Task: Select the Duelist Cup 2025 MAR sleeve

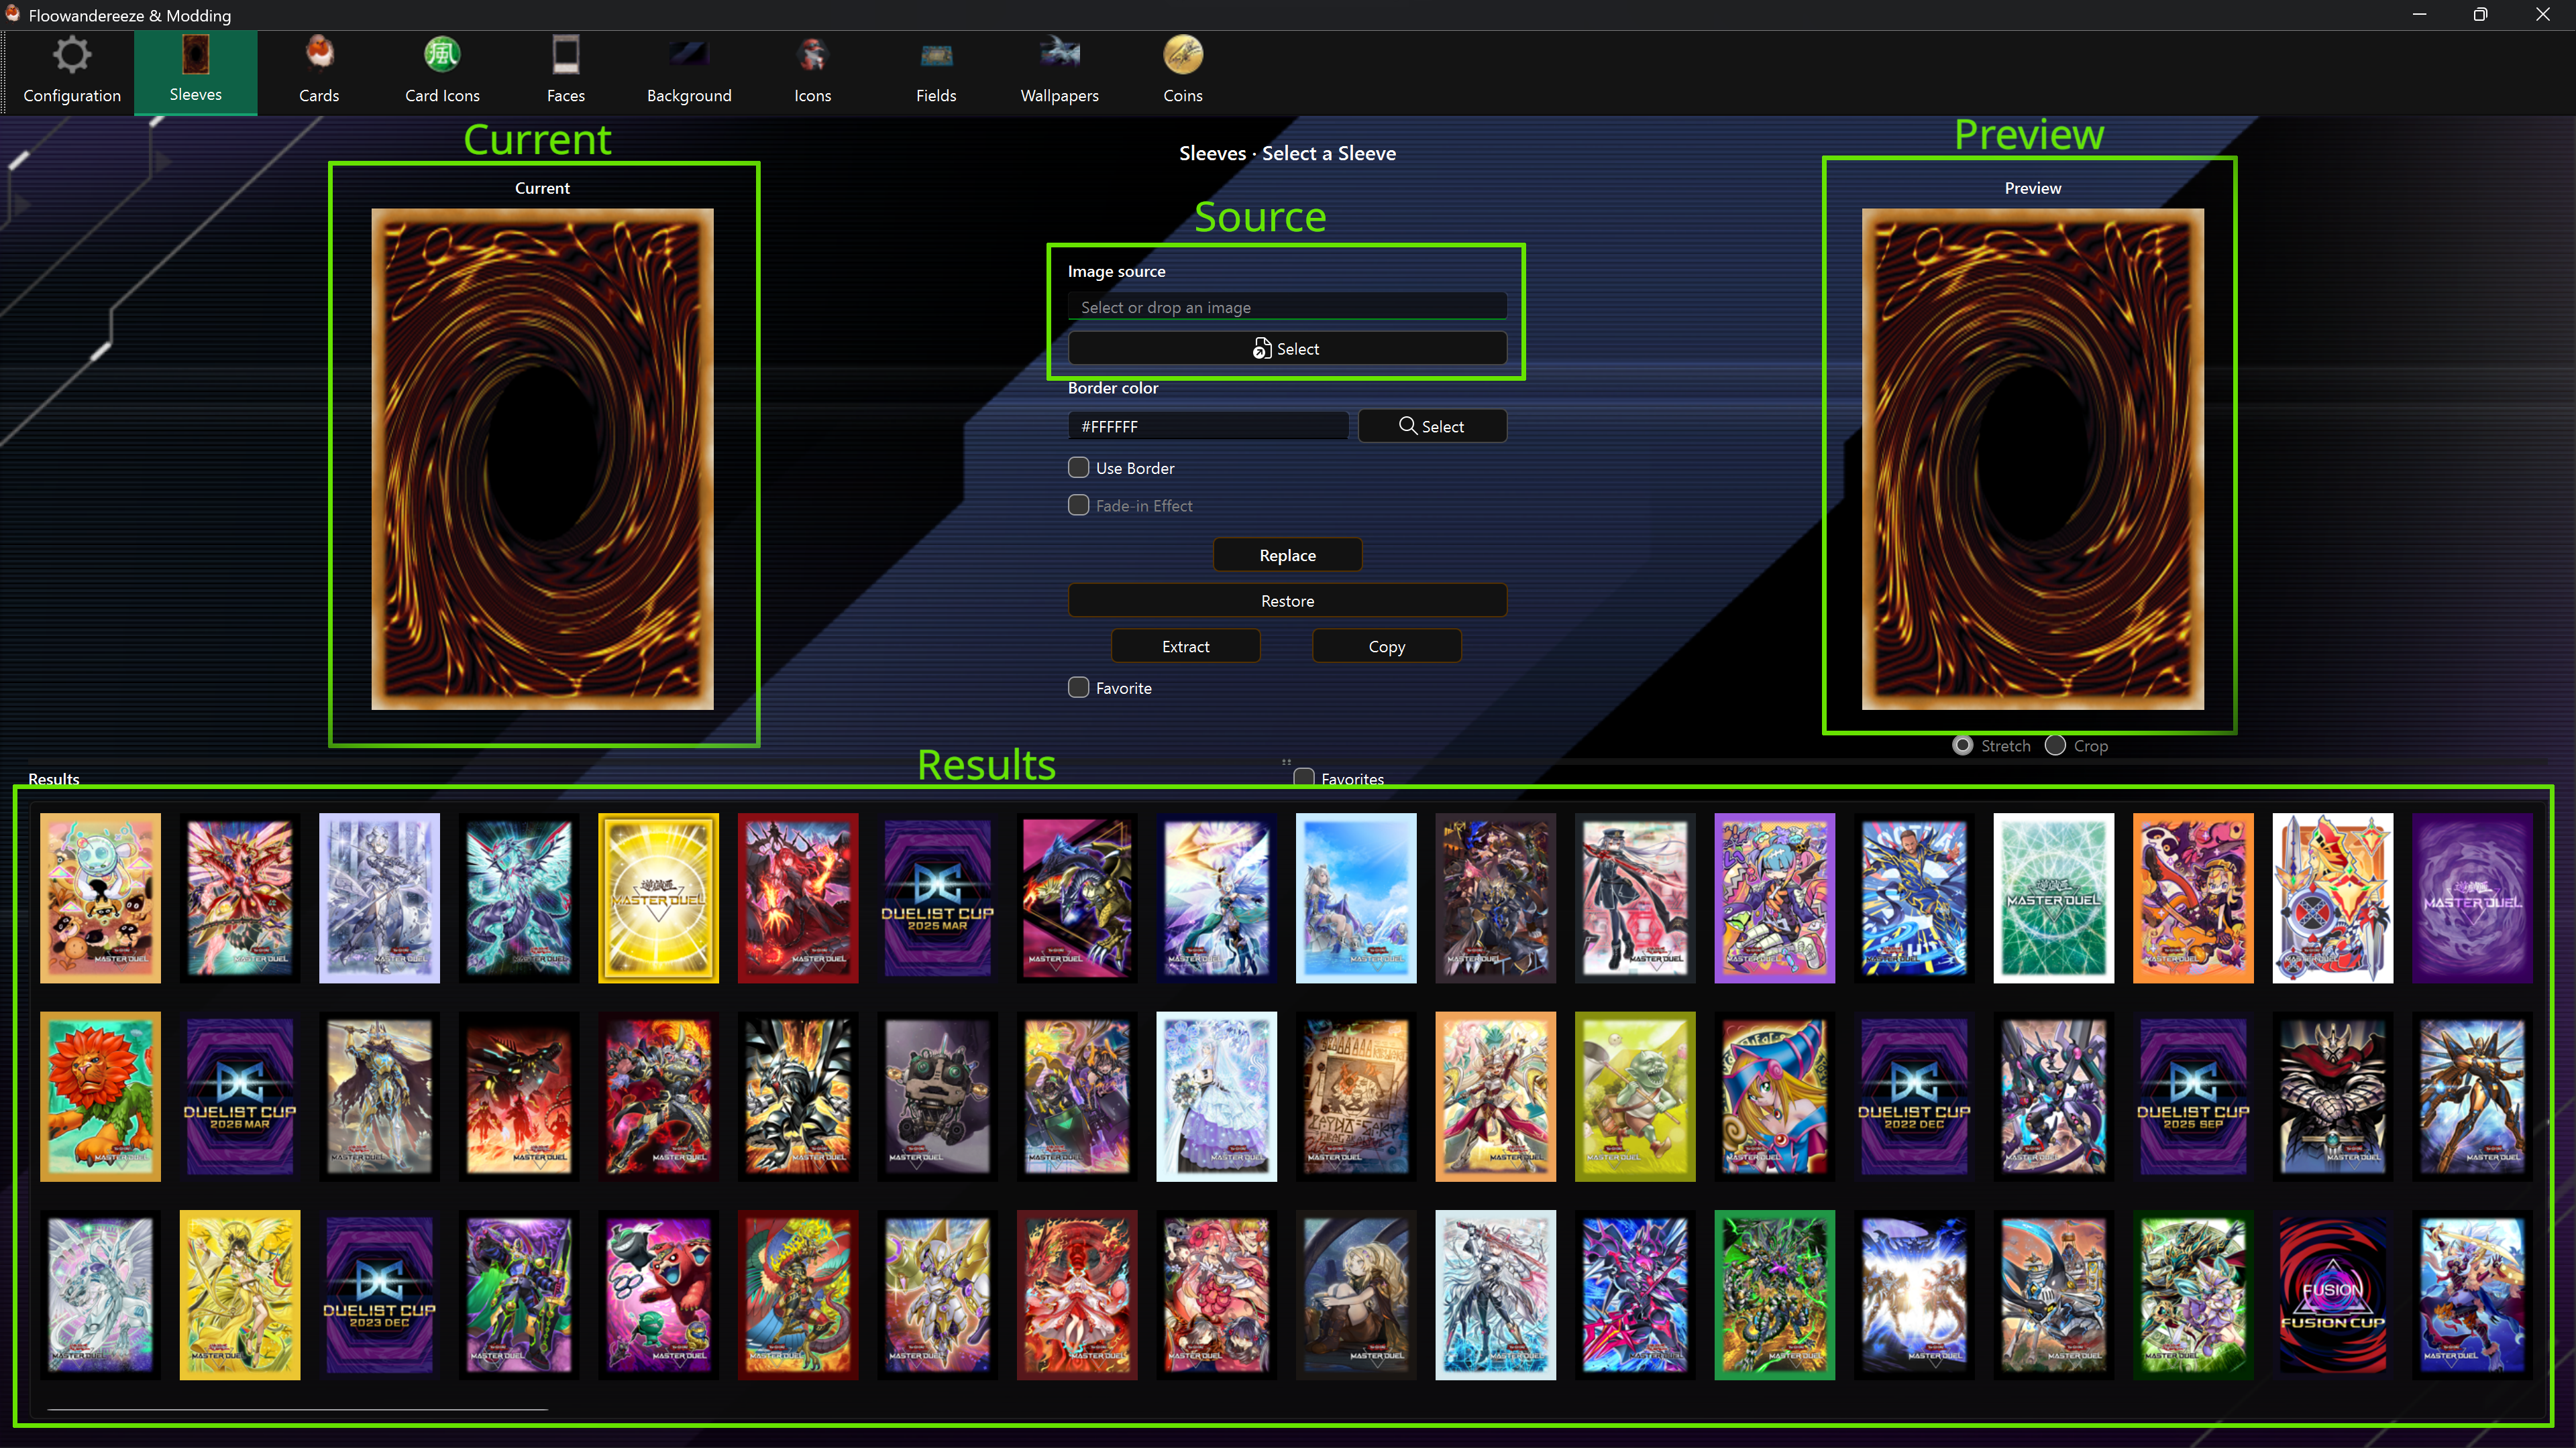Action: (937, 898)
